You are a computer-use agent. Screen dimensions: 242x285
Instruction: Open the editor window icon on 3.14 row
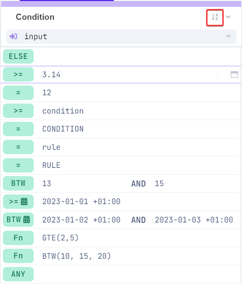pos(234,75)
